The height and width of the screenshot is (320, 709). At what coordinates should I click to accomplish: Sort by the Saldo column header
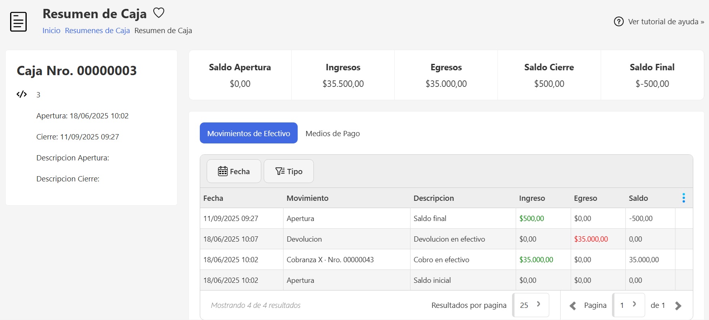coord(638,198)
